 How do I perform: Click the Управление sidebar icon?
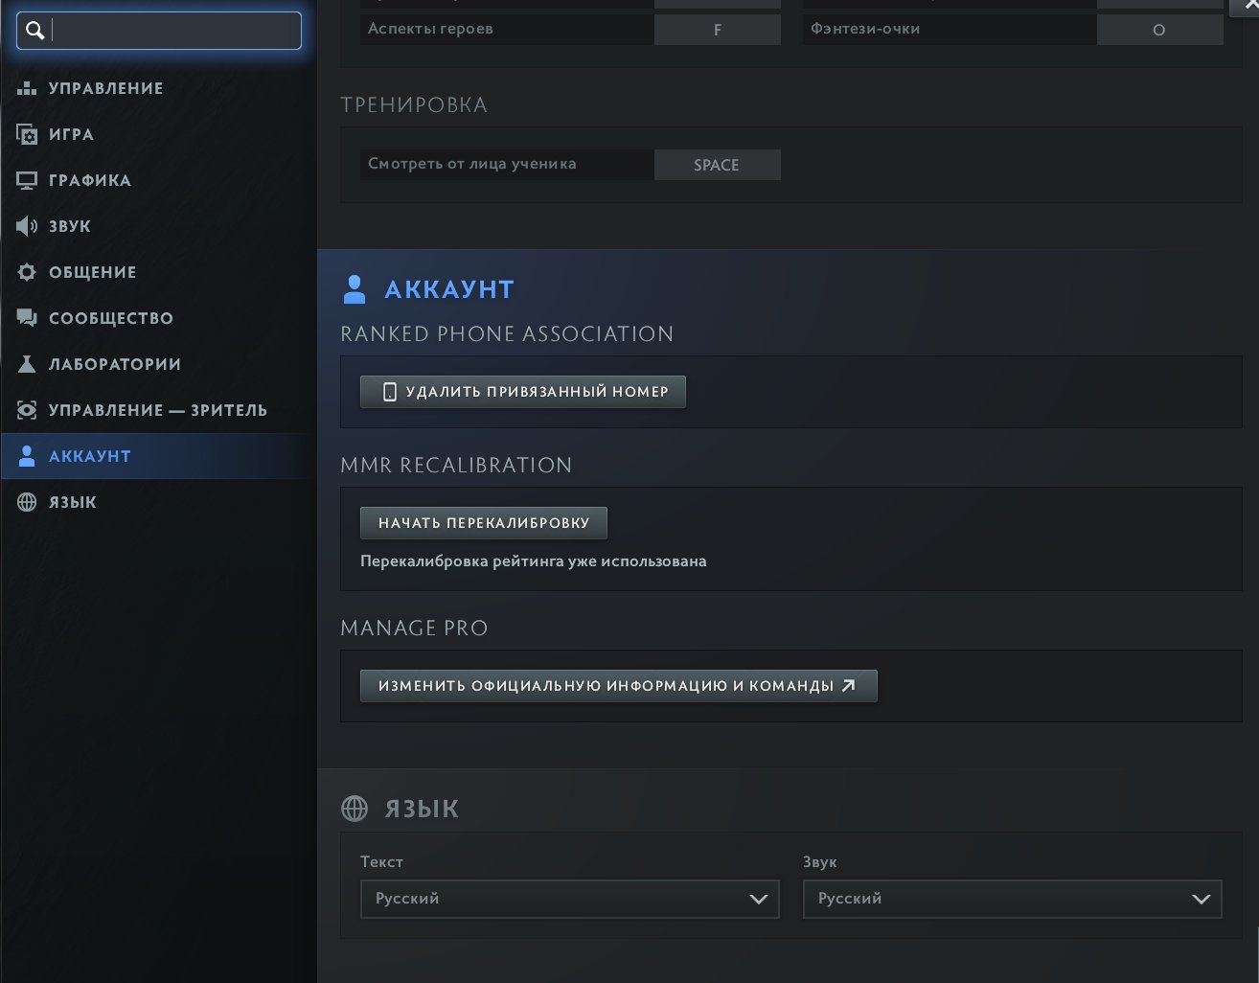pos(27,88)
